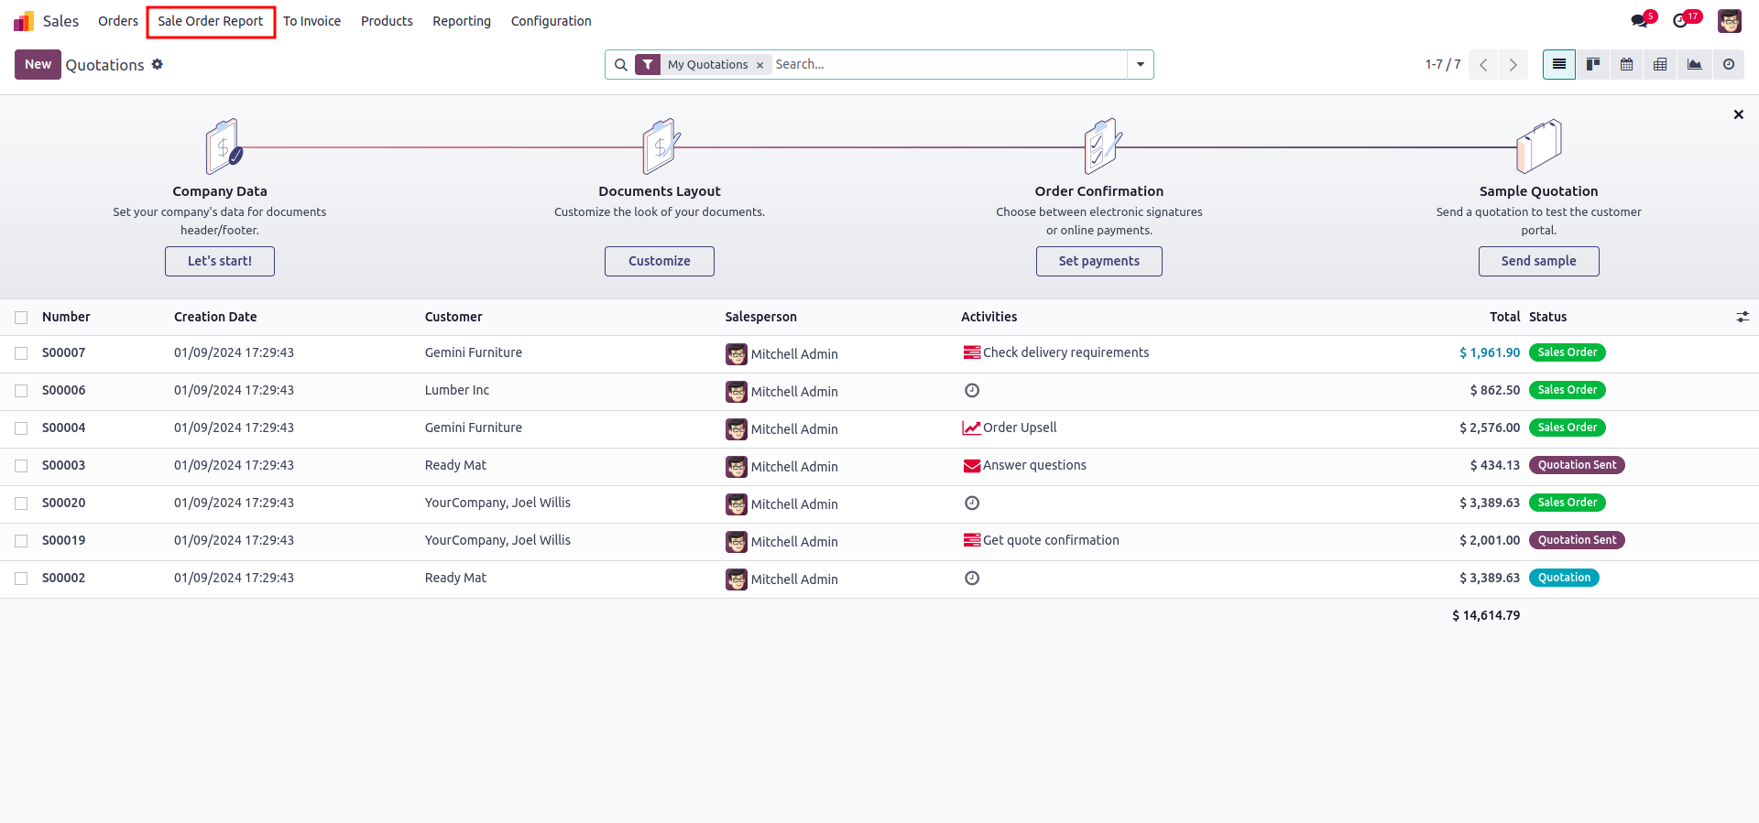The image size is (1759, 823).
Task: Open optional columns adjust settings icon
Action: [1742, 317]
